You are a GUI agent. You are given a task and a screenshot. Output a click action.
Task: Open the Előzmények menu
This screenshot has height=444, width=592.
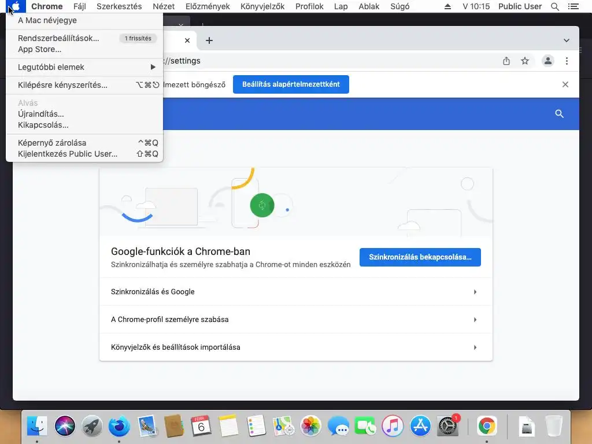(208, 6)
